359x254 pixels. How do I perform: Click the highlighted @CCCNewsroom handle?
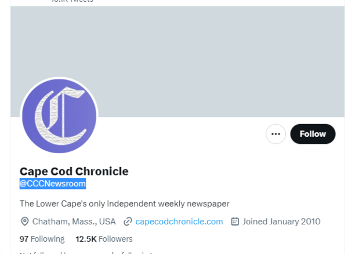[53, 184]
